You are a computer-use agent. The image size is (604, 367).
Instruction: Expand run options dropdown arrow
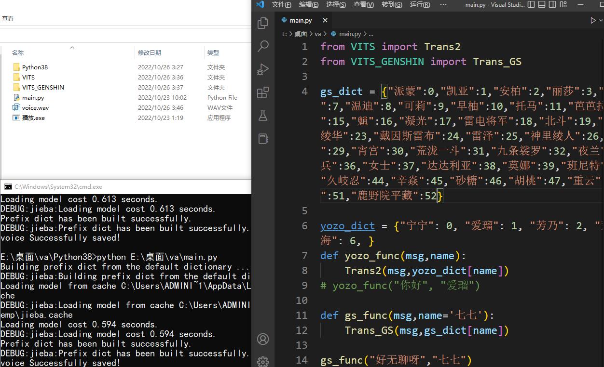click(601, 20)
